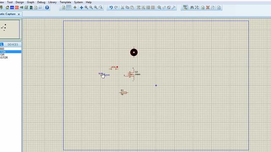This screenshot has height=152, width=271.
Task: Click the Block Copy icon
Action: pyautogui.click(x=138, y=8)
